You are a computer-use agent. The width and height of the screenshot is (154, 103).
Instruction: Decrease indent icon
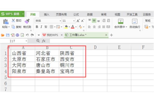pyautogui.click(x=104, y=21)
